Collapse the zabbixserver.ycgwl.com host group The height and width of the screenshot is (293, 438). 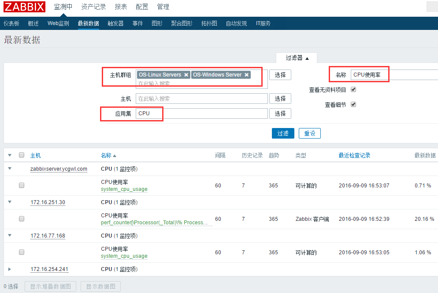[x=10, y=168]
